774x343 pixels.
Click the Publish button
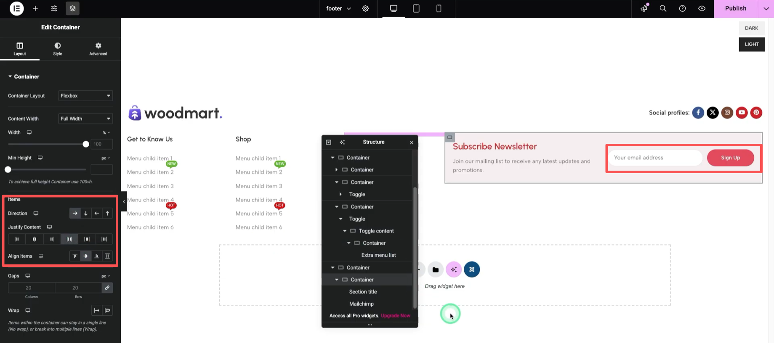(x=735, y=8)
